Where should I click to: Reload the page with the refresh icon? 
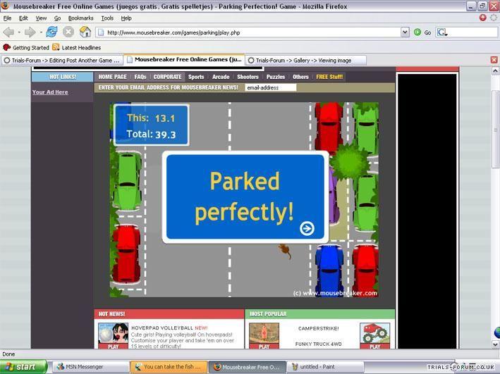pyautogui.click(x=51, y=32)
